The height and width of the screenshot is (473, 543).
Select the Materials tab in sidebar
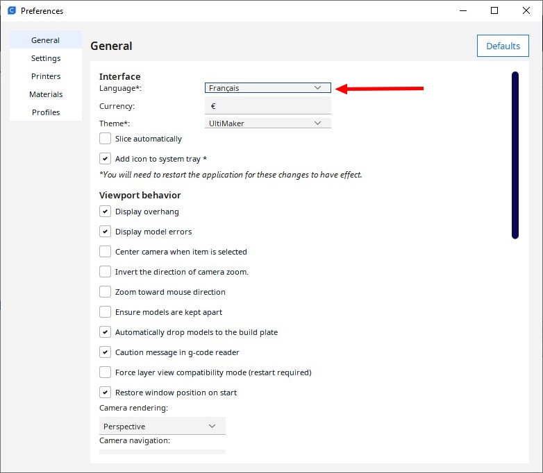point(46,94)
